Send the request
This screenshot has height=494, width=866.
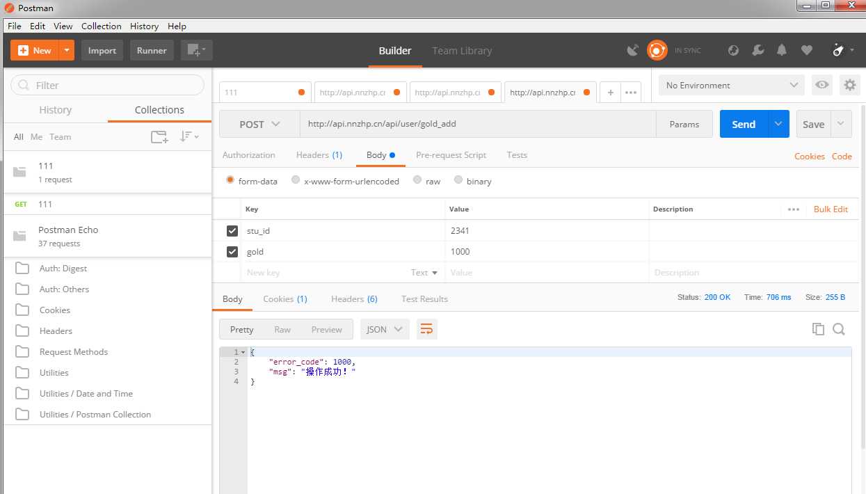tap(744, 124)
